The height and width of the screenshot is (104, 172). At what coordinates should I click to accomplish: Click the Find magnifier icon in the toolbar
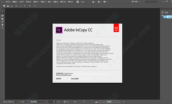tap(21, 6)
